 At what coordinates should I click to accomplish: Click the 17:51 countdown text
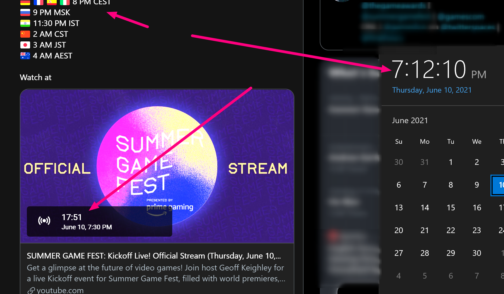coord(72,217)
